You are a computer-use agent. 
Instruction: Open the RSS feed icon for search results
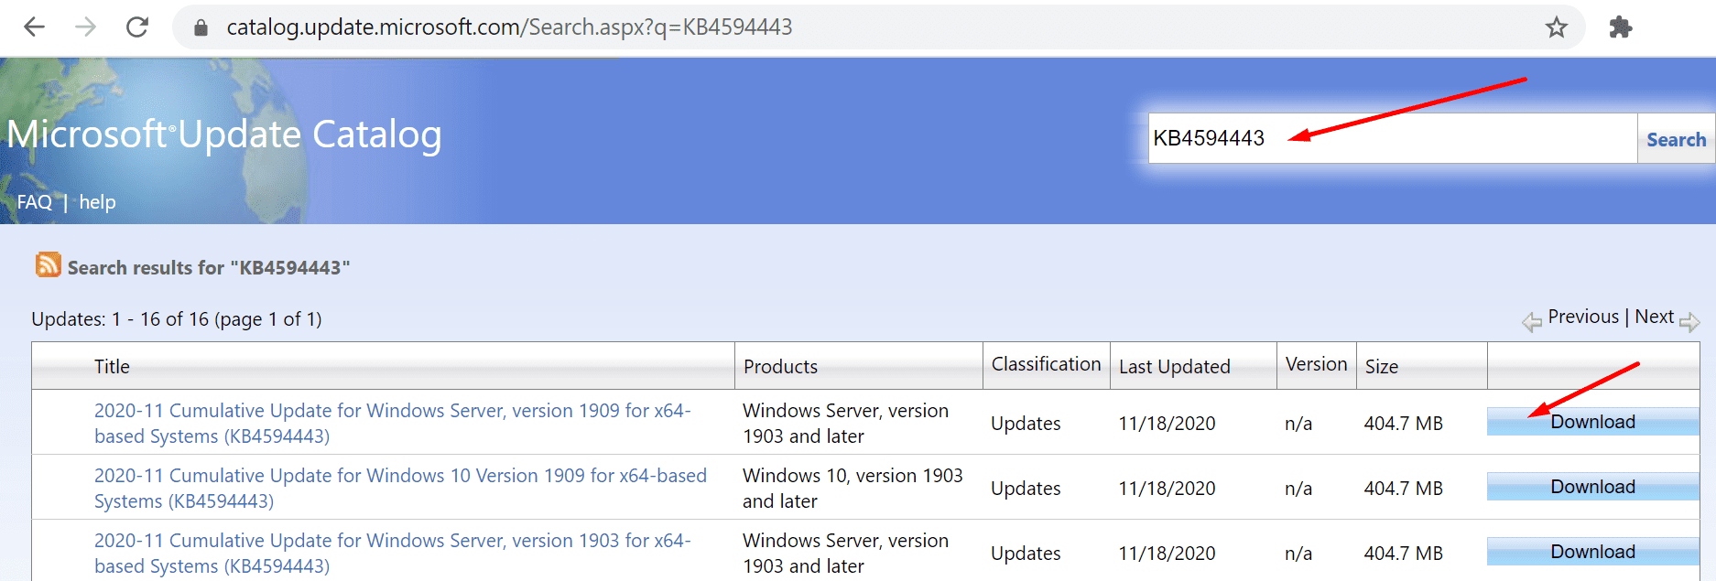coord(48,264)
